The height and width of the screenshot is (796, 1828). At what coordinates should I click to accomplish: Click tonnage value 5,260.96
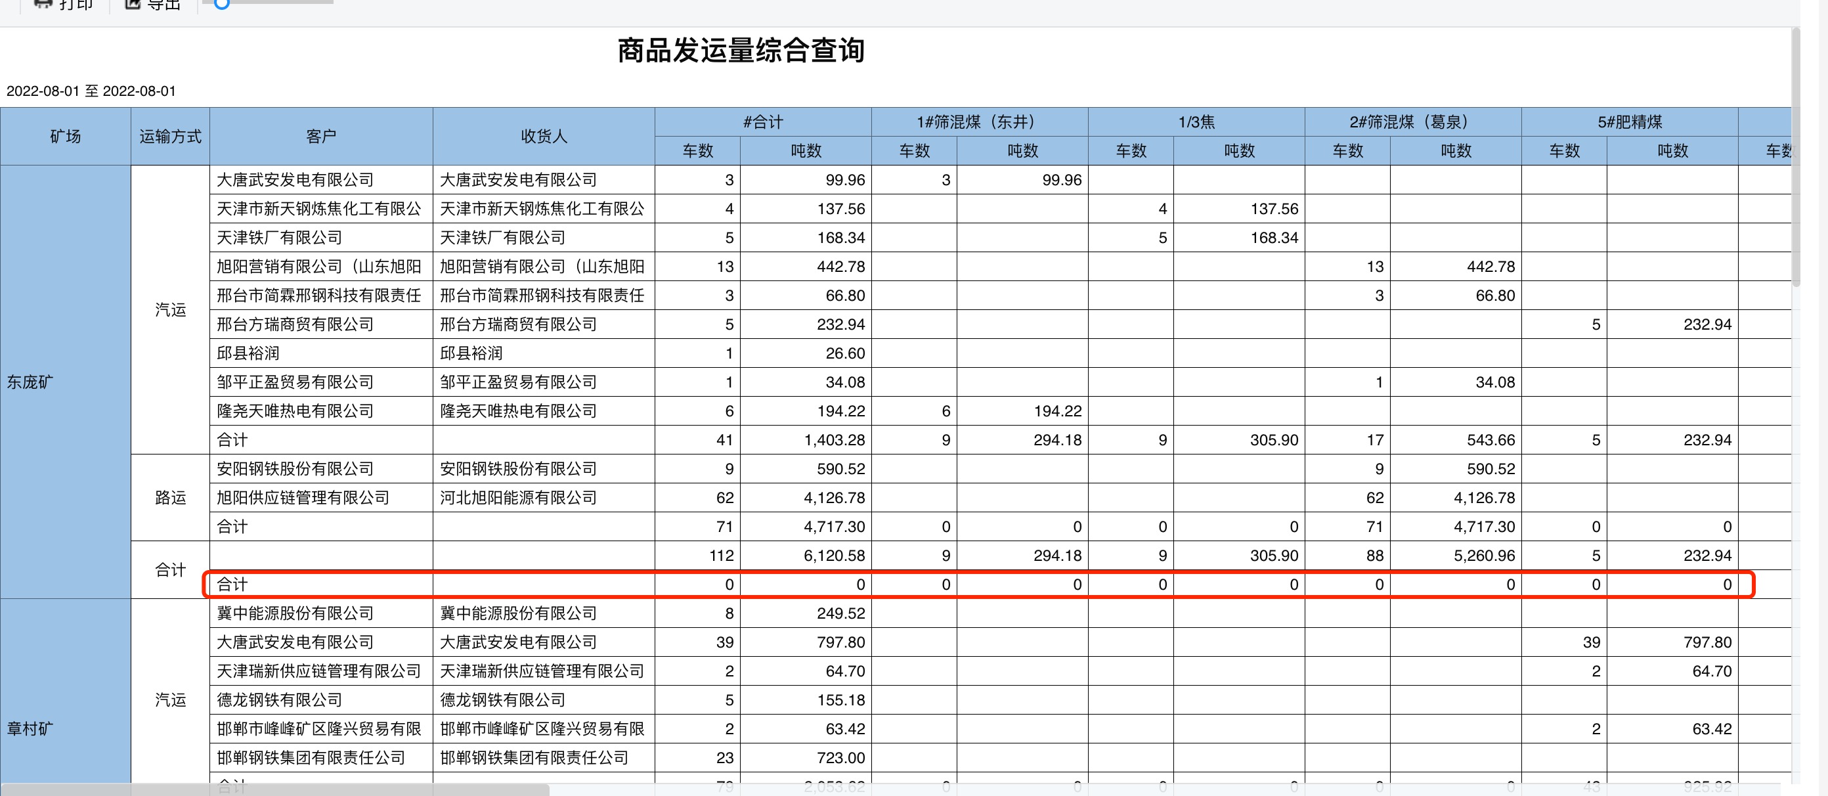coord(1485,555)
